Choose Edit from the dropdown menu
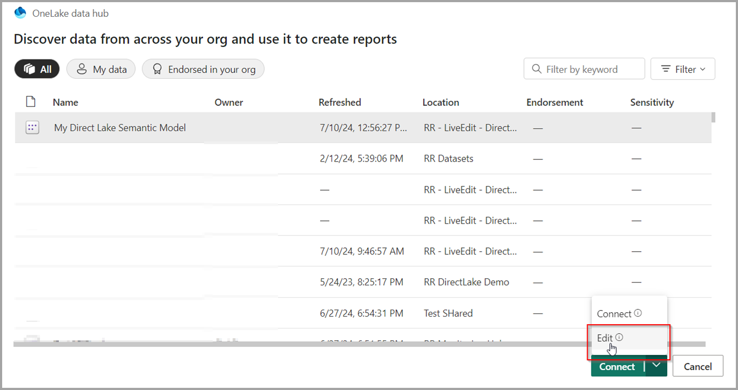 click(630, 338)
